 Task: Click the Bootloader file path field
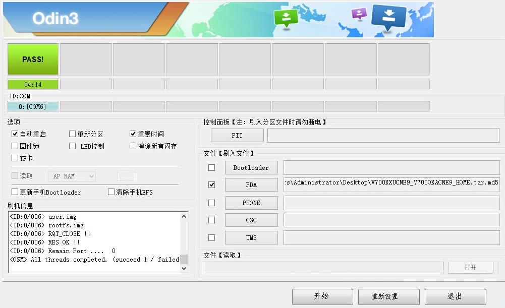click(391, 168)
